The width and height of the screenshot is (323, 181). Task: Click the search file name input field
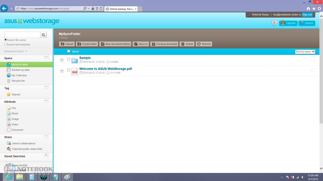click(x=22, y=35)
